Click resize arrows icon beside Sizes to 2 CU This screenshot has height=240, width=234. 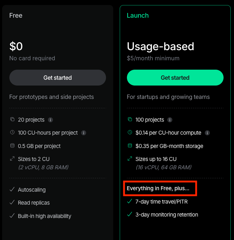[x=12, y=159]
